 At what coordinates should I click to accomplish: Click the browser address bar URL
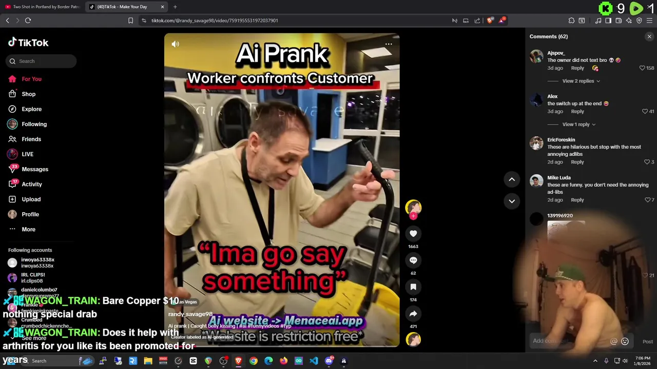tap(215, 20)
